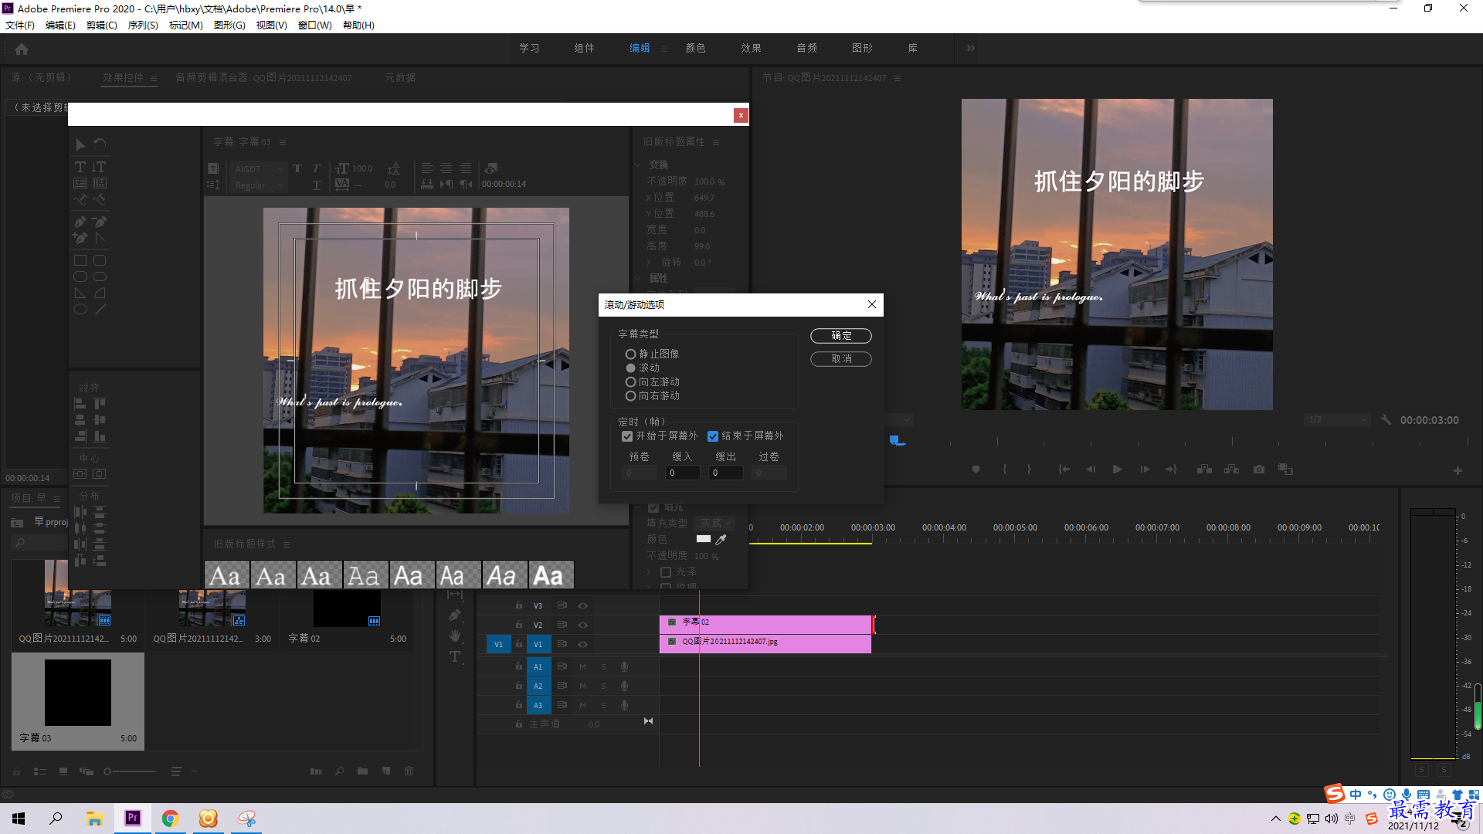Select 静止图像 radio option

653,354
